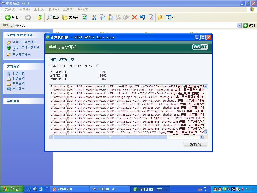
Task: Click the keyboard language bar icon
Action: pyautogui.click(x=200, y=189)
